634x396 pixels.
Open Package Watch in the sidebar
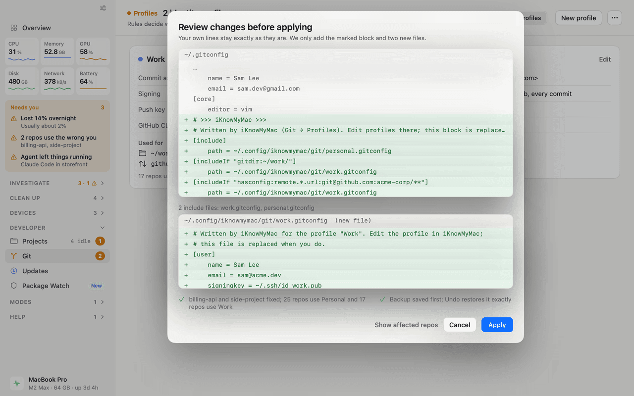pos(57,286)
